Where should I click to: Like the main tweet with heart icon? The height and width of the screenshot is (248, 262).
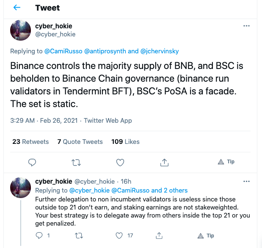tap(120, 163)
